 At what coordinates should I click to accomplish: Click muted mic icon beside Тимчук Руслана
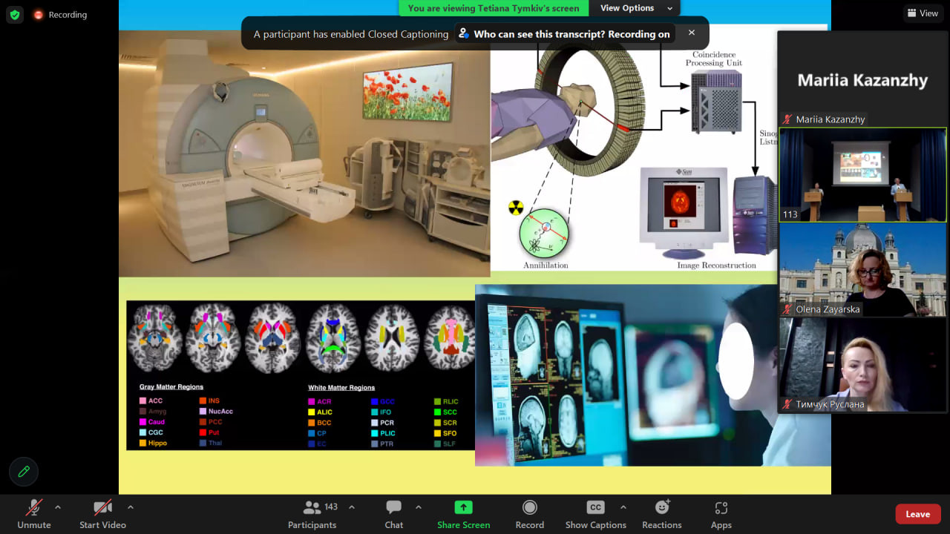pos(787,404)
